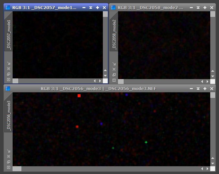
Task: Click the scroll-down arrow in the mode1 window
Action: [x=105, y=76]
